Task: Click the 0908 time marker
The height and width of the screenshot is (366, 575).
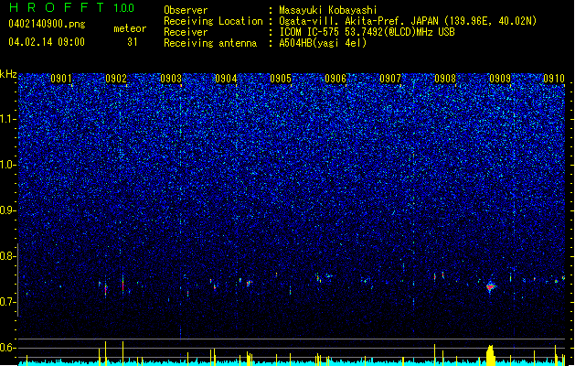Action: 445,79
